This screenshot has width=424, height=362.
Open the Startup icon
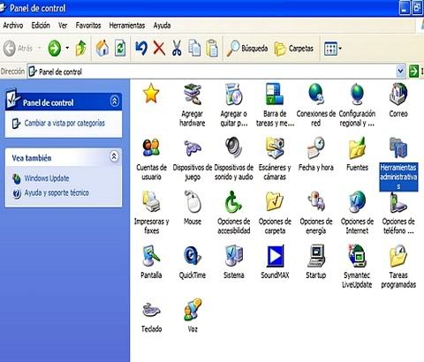click(x=316, y=255)
